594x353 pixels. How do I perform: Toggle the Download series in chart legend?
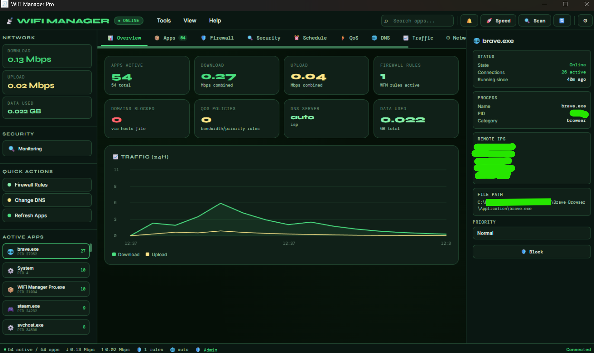pyautogui.click(x=126, y=255)
